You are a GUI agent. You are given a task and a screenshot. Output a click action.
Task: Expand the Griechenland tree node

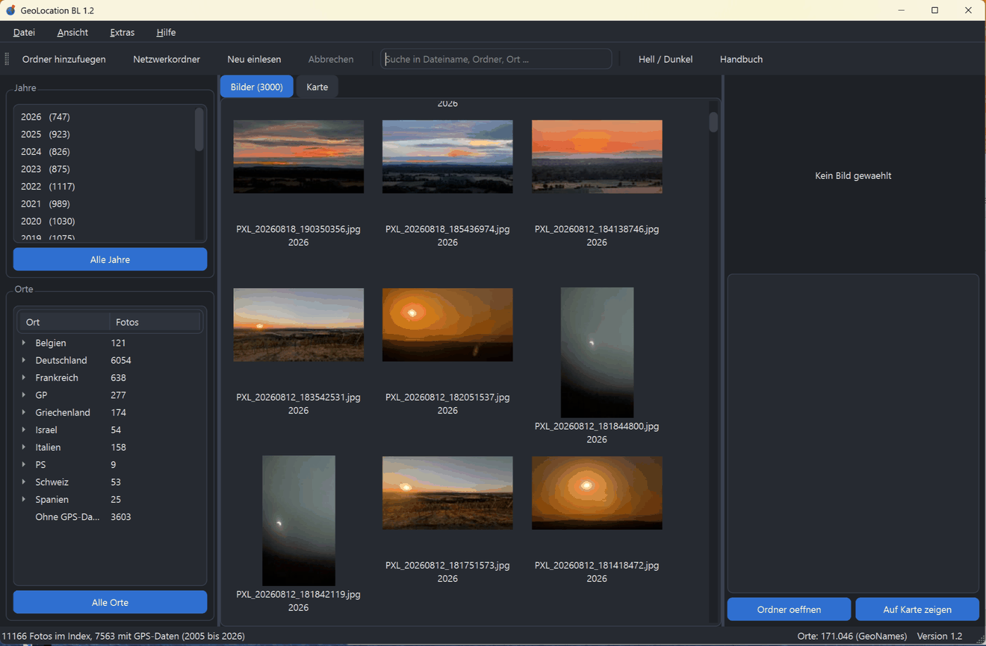tap(23, 412)
